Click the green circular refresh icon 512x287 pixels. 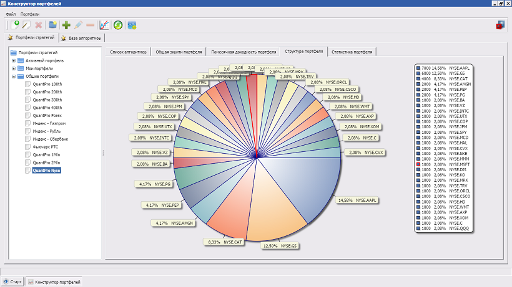(117, 25)
